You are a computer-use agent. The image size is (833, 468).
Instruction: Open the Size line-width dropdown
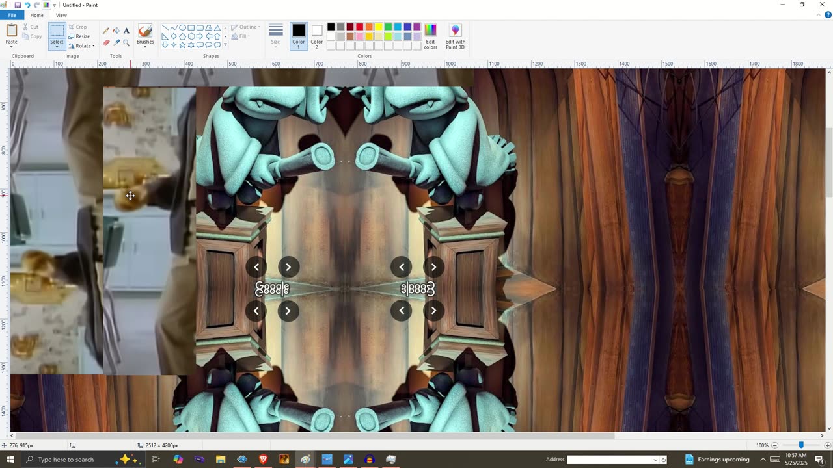[276, 36]
